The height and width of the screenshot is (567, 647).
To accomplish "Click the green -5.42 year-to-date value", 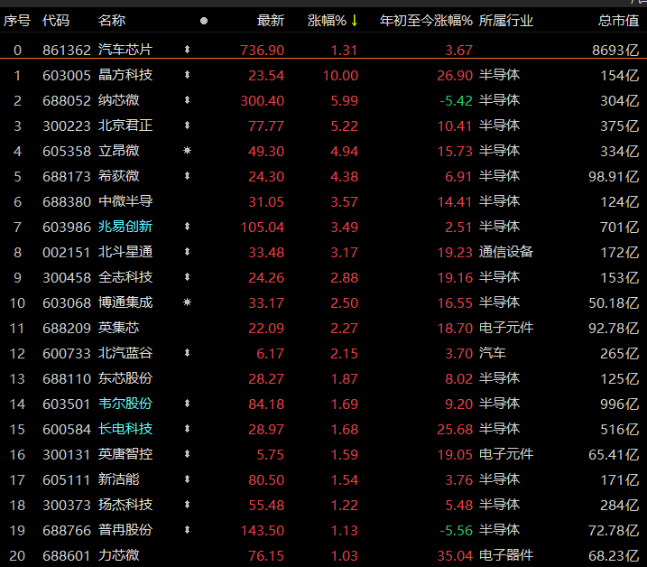I will [x=456, y=100].
